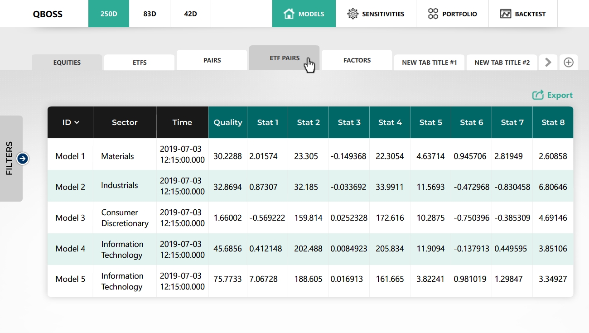Screen dimensions: 589x333
Task: Click the Portfolio circles icon
Action: [x=433, y=14]
